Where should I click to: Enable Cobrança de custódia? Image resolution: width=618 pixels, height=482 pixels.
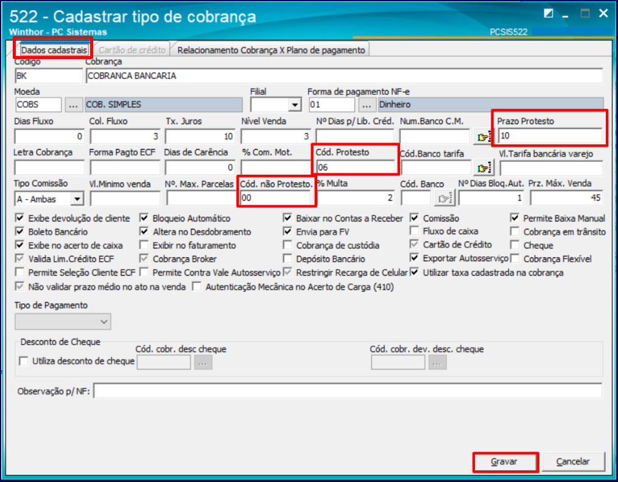tap(288, 245)
